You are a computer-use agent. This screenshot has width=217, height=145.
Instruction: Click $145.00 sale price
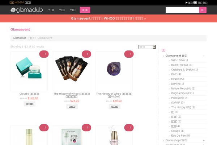point(33,98)
